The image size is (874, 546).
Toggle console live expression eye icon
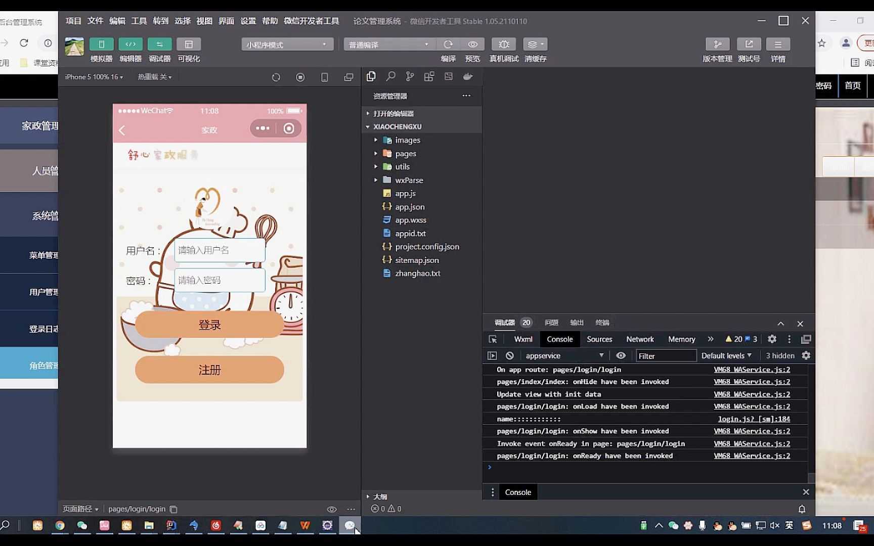tap(621, 356)
